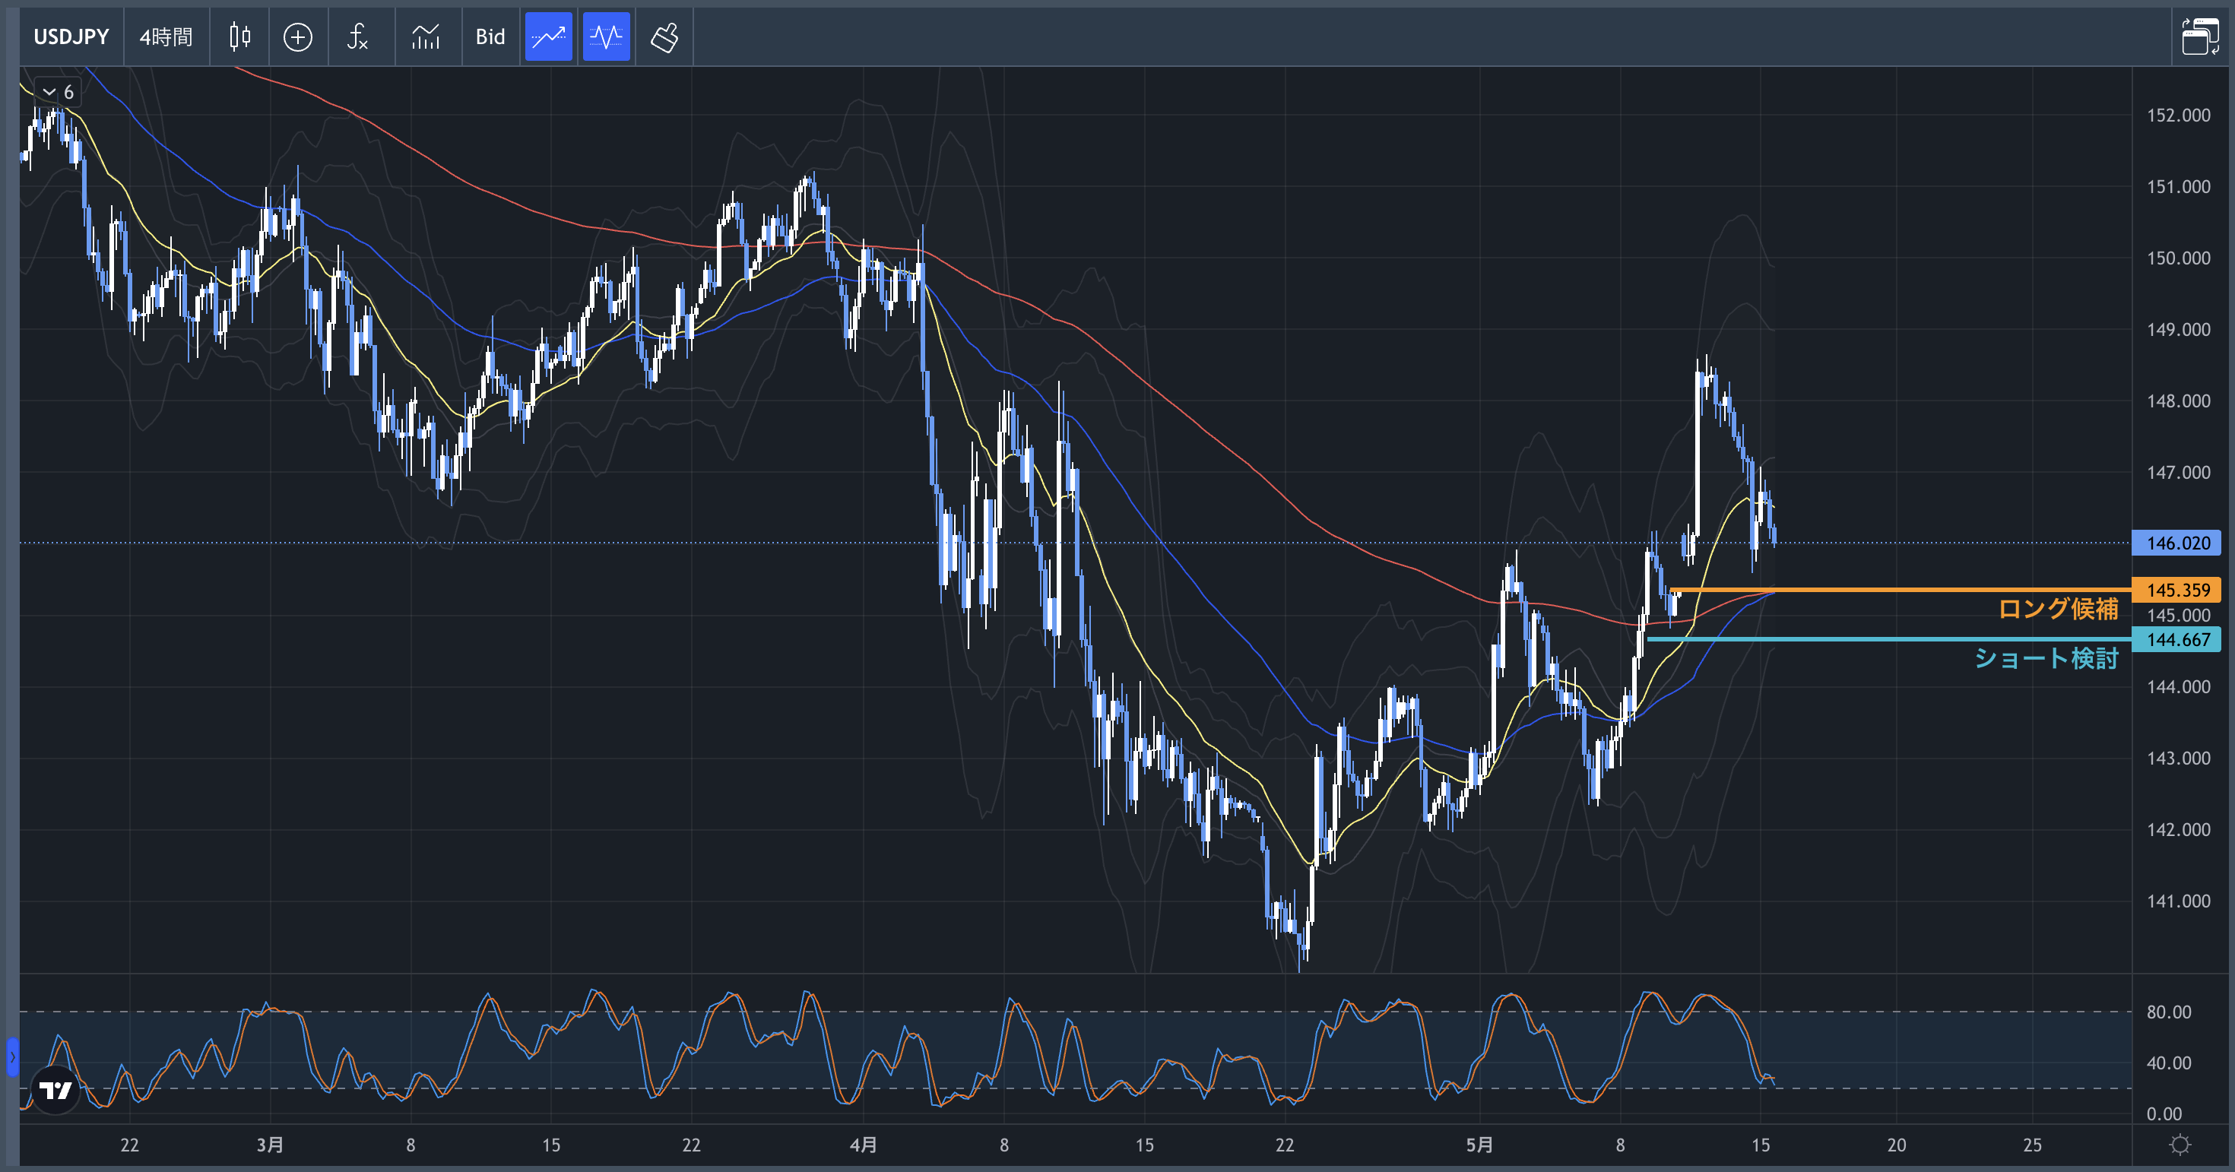Viewport: 2235px width, 1172px height.
Task: Click the 0.00 oscillator scale label
Action: (x=2164, y=1114)
